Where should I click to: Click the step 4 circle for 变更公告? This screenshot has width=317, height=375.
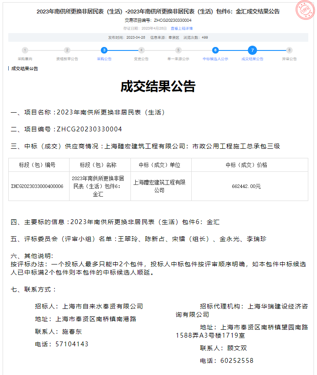[x=141, y=50]
